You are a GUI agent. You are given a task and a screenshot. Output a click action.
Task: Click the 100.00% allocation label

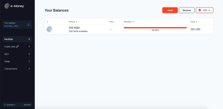click(155, 30)
